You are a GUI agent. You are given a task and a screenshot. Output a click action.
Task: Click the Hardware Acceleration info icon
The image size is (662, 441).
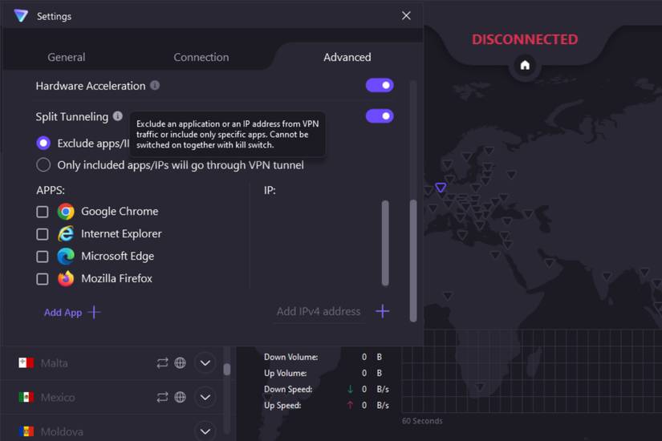(x=155, y=85)
